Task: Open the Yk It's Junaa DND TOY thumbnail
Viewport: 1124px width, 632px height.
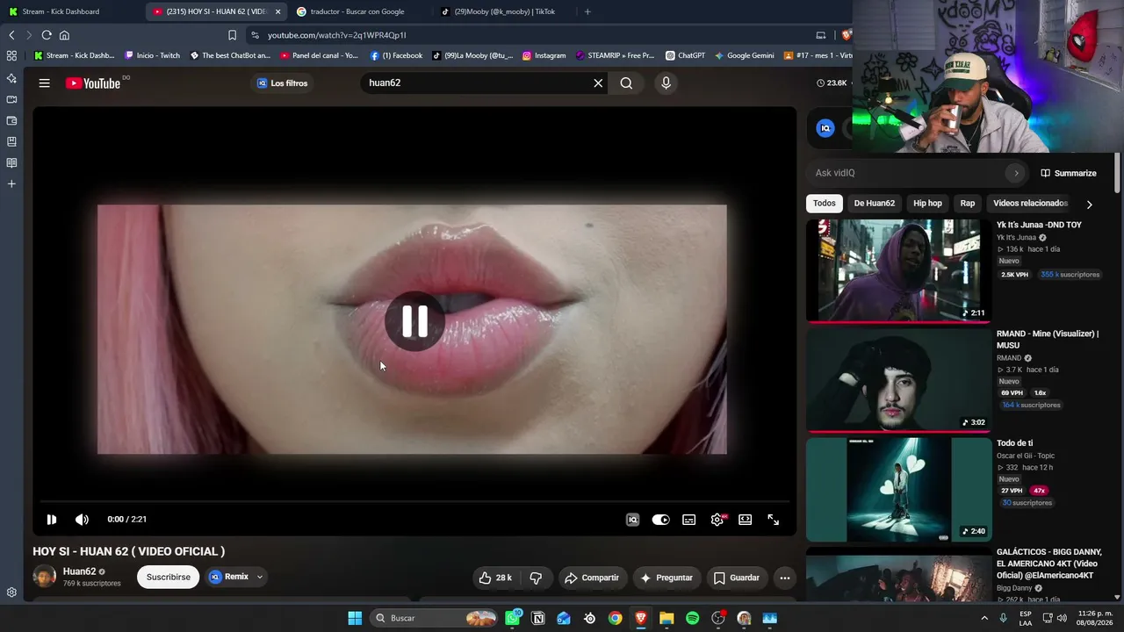Action: pyautogui.click(x=898, y=270)
